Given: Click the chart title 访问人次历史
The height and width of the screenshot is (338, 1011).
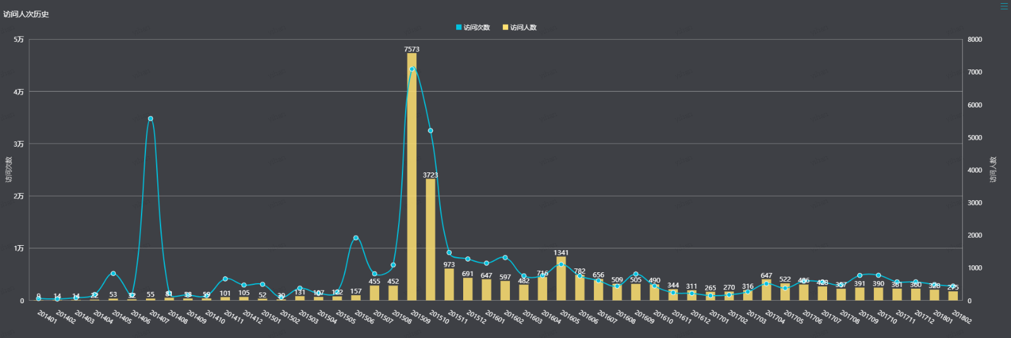Looking at the screenshot, I should click(26, 14).
